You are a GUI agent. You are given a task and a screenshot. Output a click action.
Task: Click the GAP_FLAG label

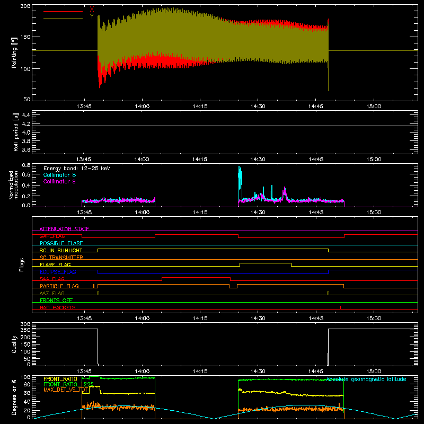pyautogui.click(x=52, y=236)
